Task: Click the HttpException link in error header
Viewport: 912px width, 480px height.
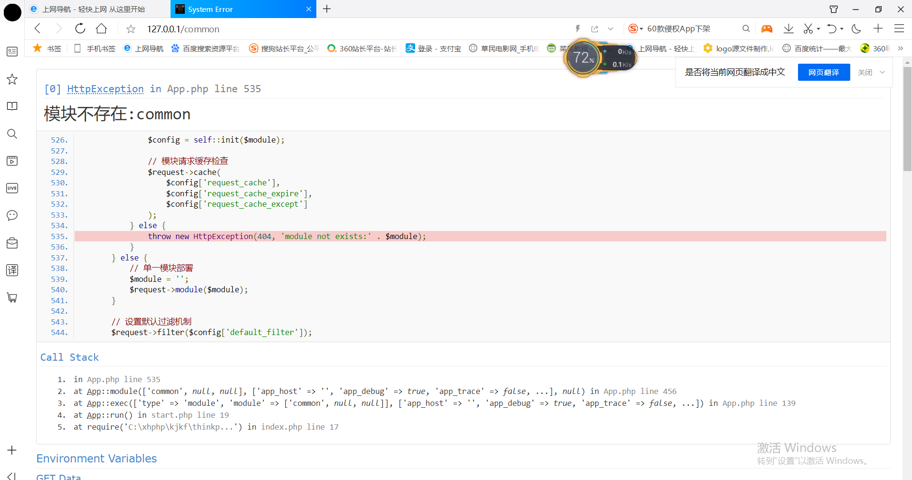Action: pos(105,89)
